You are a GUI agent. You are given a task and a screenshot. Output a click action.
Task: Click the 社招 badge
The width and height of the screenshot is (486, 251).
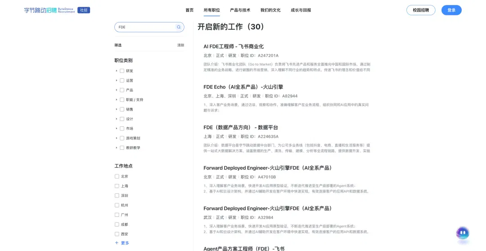tap(84, 10)
